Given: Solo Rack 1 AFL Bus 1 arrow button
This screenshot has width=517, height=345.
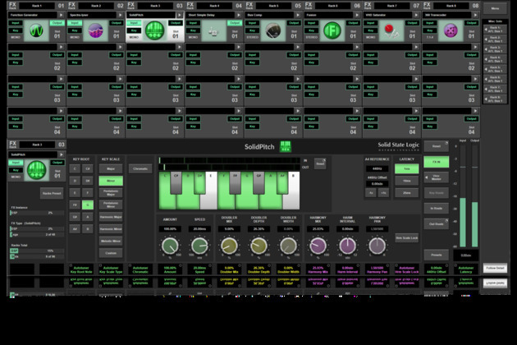Looking at the screenshot, I should [495, 30].
